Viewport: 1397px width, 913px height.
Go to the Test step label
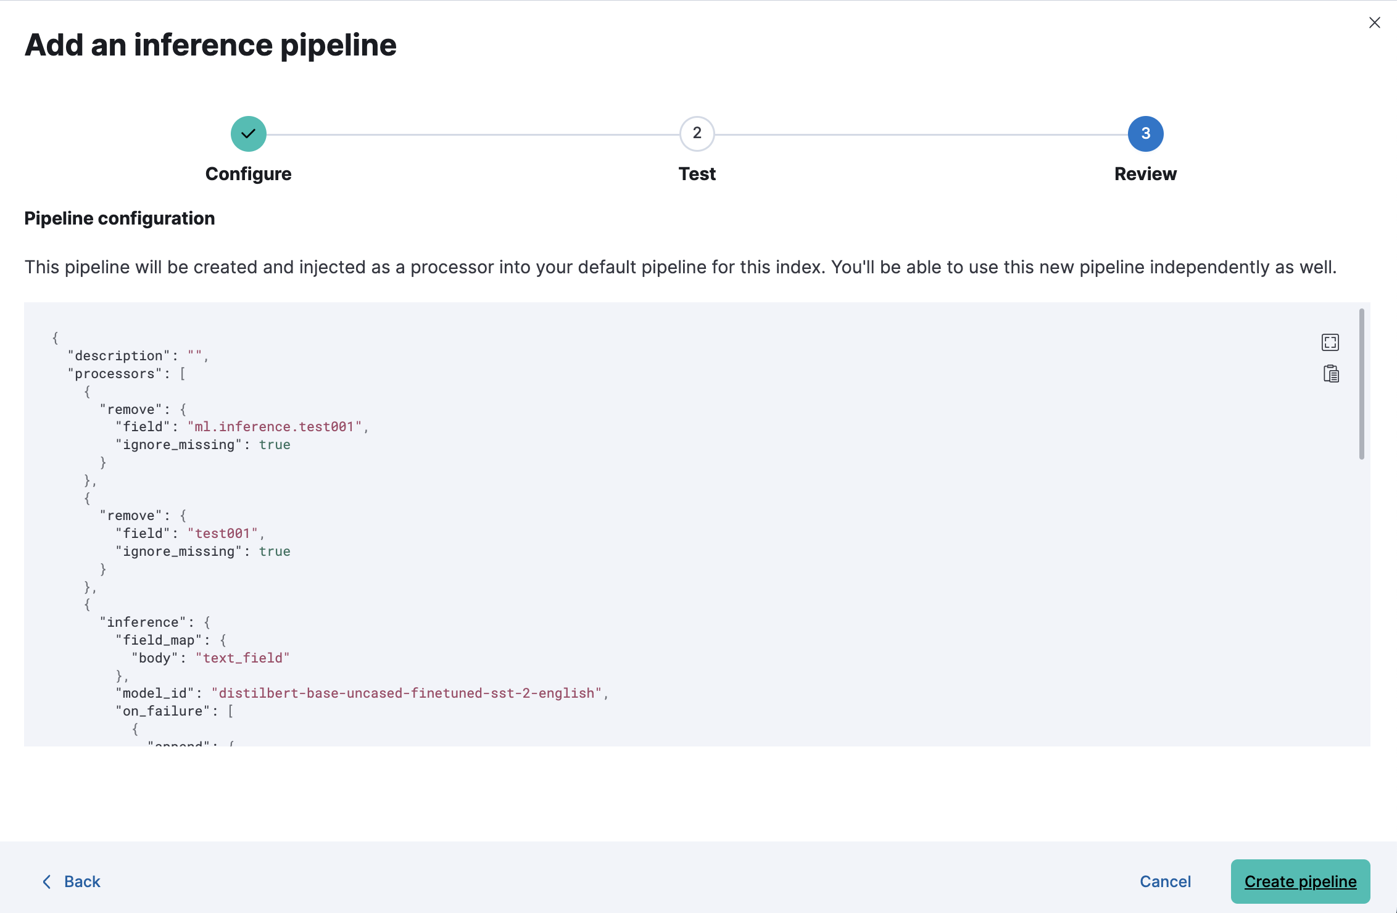(697, 174)
